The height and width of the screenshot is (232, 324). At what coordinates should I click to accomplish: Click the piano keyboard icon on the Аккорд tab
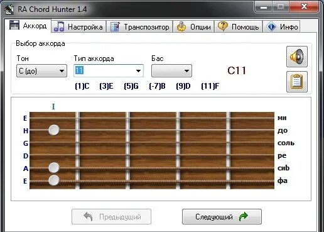[14, 25]
